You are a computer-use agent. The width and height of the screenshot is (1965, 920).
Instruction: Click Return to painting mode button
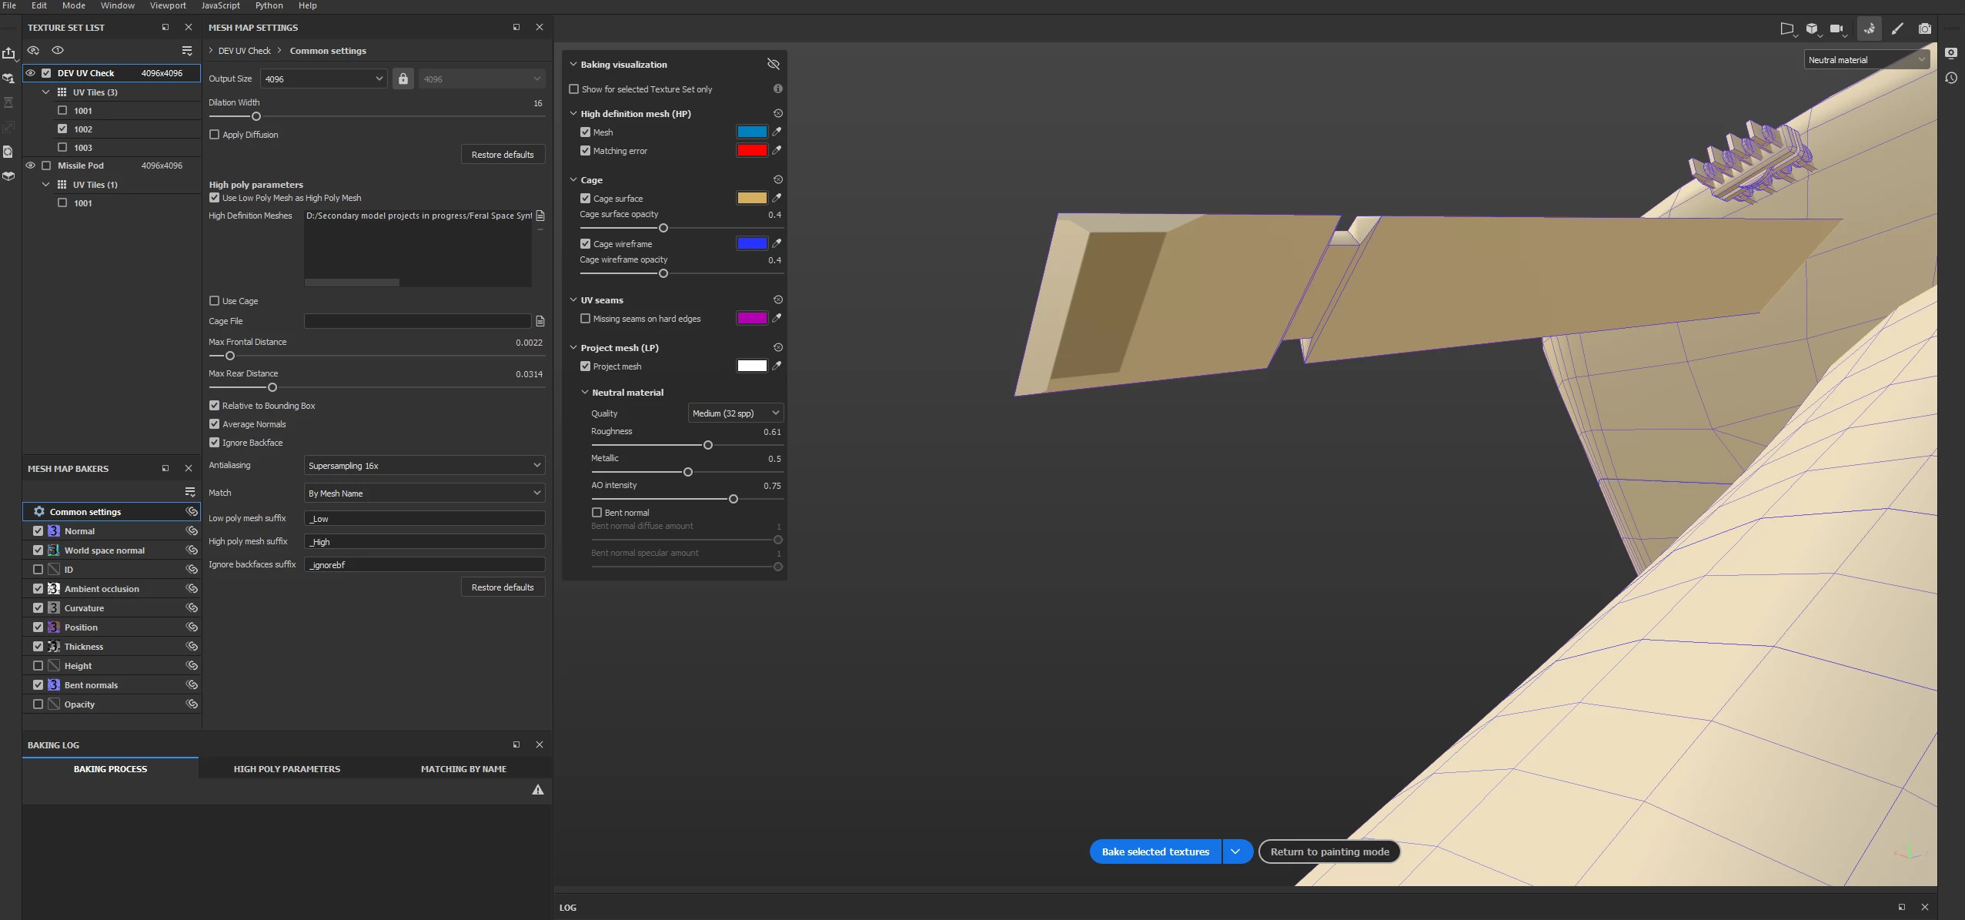[x=1329, y=851]
